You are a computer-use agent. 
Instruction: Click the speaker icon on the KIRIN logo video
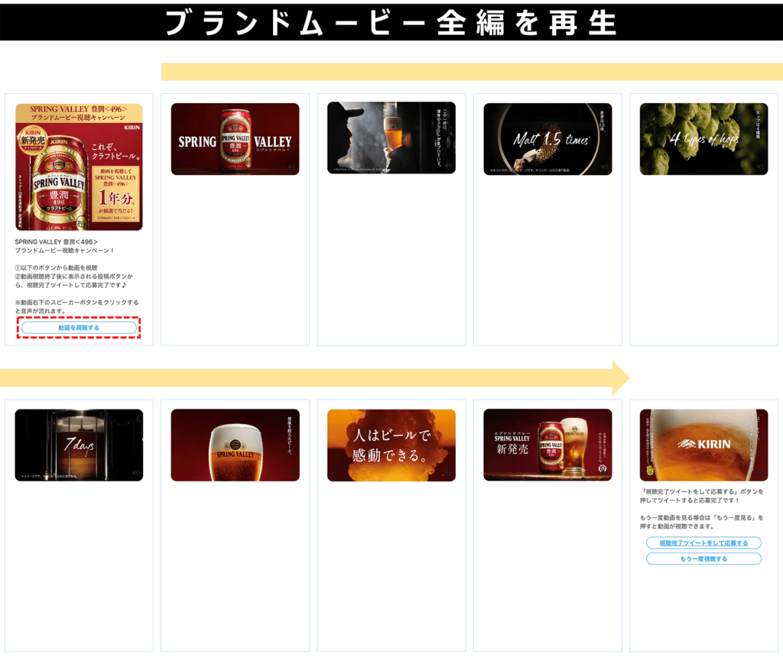(x=761, y=472)
